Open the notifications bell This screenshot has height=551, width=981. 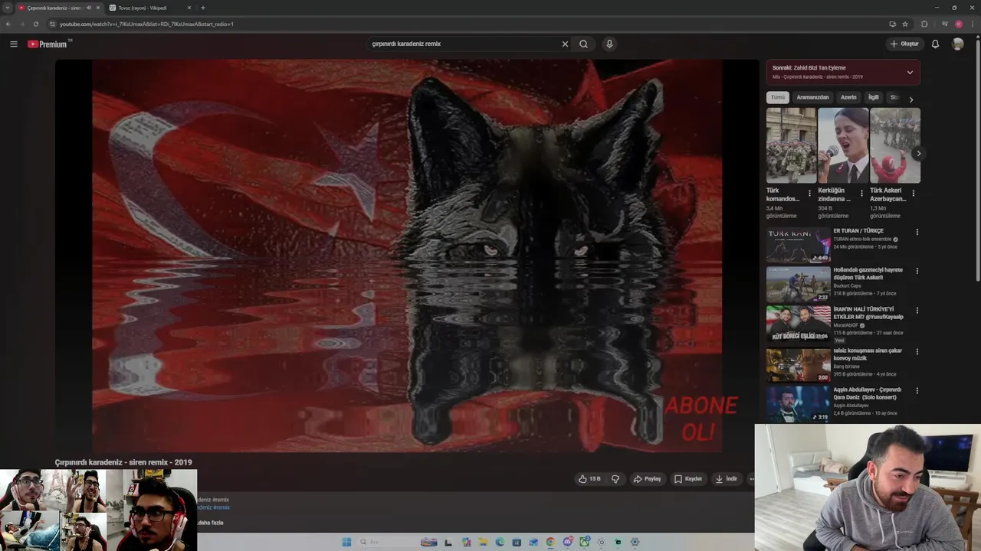935,44
